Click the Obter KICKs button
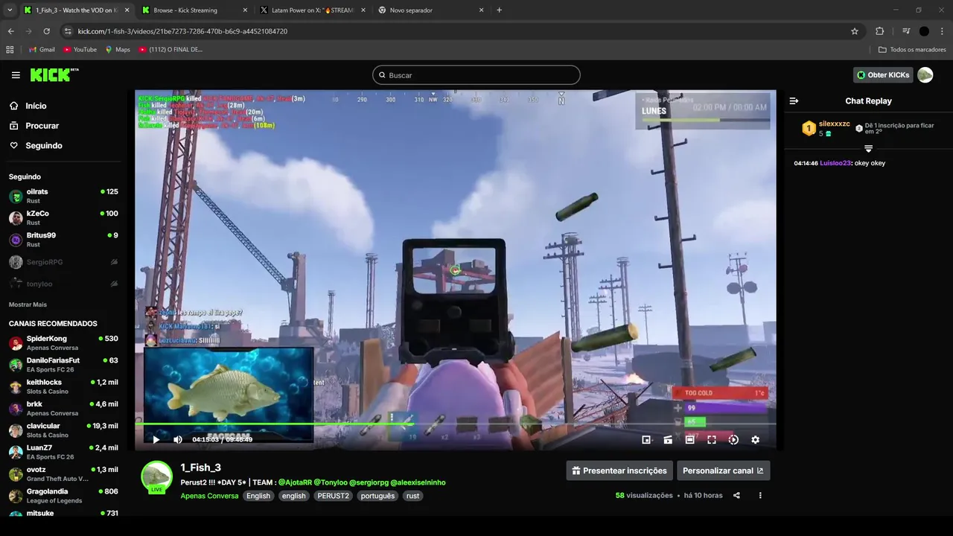The image size is (953, 536). coord(883,75)
